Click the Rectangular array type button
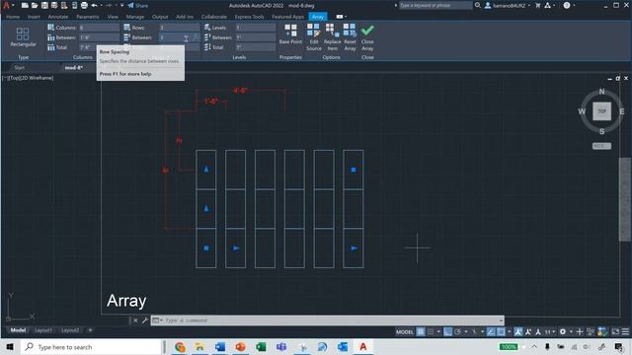 point(23,37)
